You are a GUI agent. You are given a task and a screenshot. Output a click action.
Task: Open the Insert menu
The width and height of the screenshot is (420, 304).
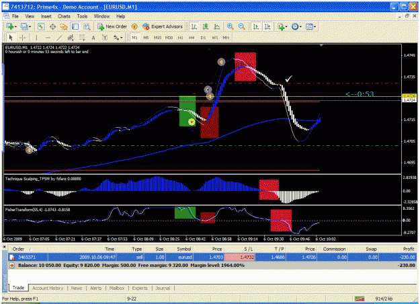(x=46, y=16)
